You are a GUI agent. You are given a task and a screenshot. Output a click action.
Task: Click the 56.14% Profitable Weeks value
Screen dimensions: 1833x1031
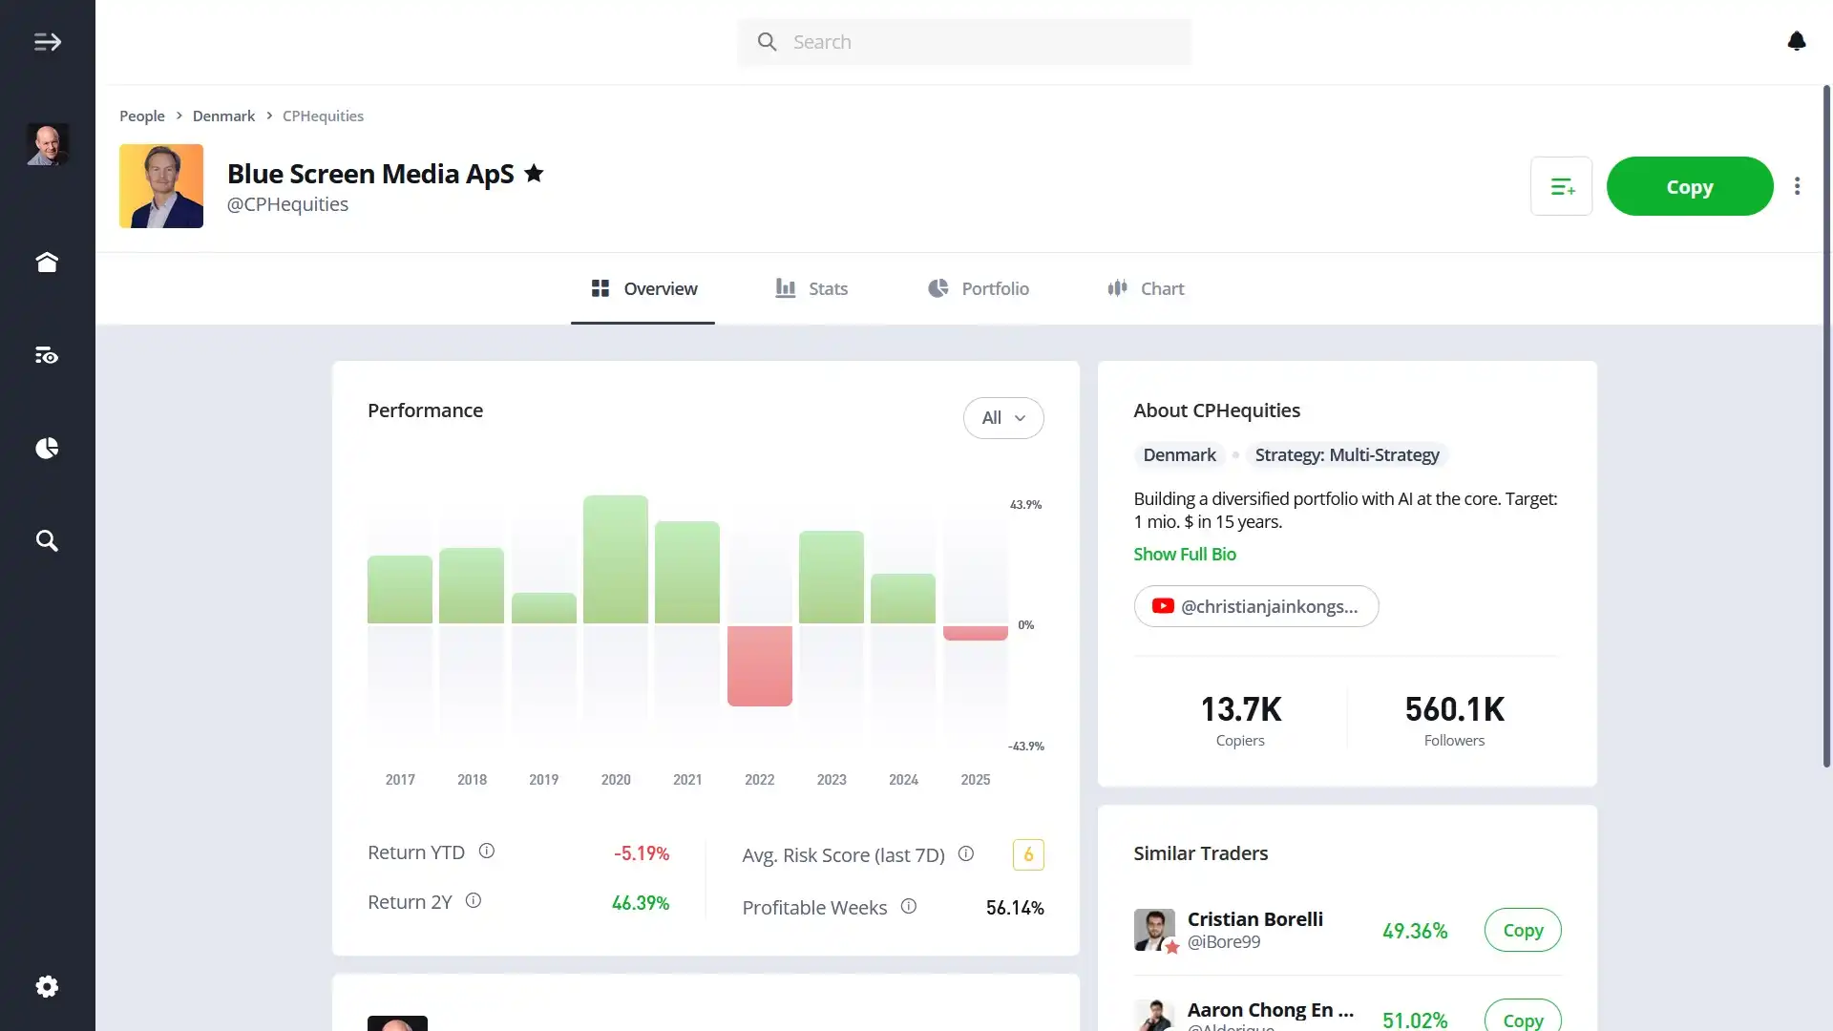click(x=1015, y=908)
